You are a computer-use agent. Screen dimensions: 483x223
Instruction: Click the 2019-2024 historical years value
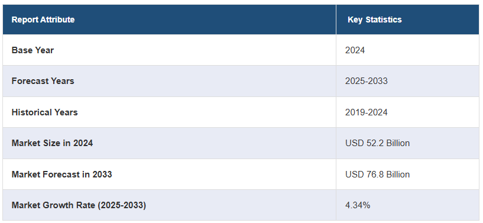coord(367,112)
